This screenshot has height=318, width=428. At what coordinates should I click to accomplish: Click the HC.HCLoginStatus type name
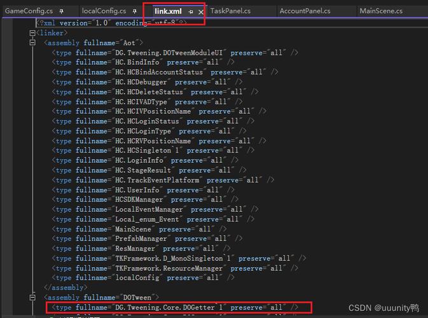pyautogui.click(x=147, y=121)
